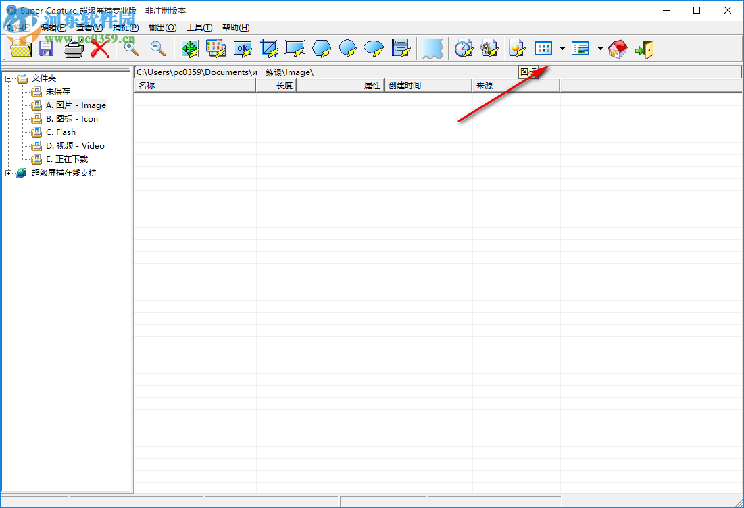Sort by the 名称 column header

pyautogui.click(x=195, y=85)
